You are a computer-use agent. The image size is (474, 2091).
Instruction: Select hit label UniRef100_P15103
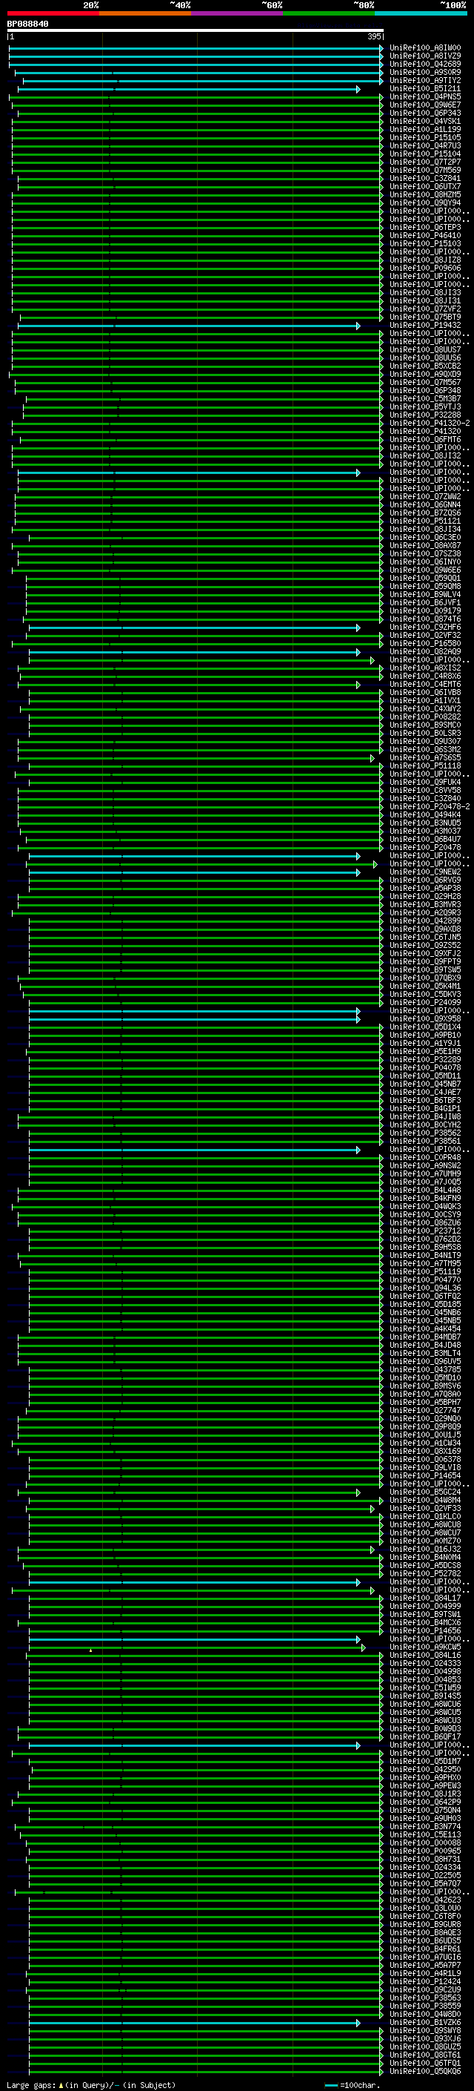[425, 244]
